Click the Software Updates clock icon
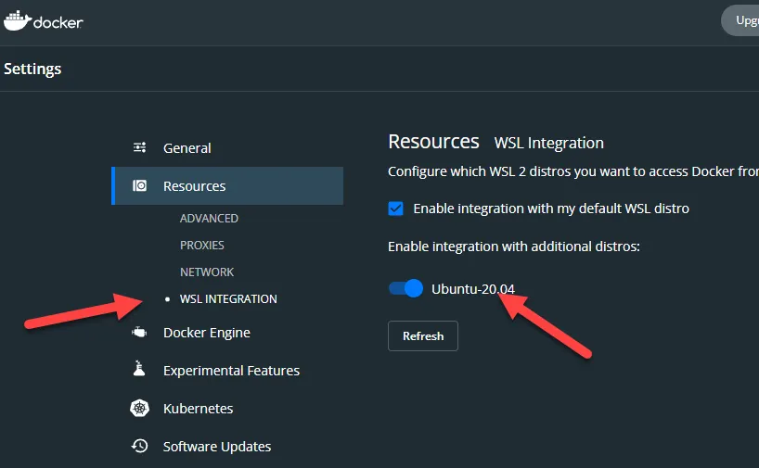The height and width of the screenshot is (468, 759). [x=140, y=446]
